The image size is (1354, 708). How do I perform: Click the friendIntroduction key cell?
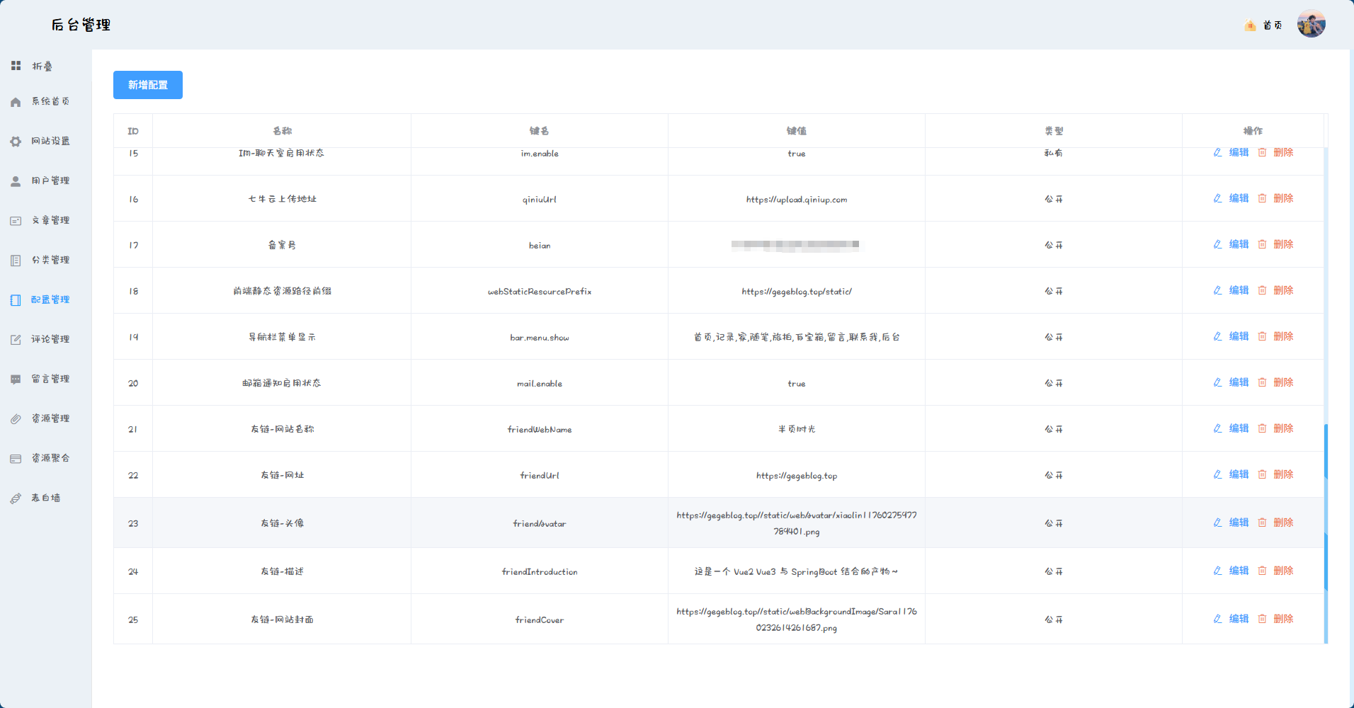pos(540,571)
